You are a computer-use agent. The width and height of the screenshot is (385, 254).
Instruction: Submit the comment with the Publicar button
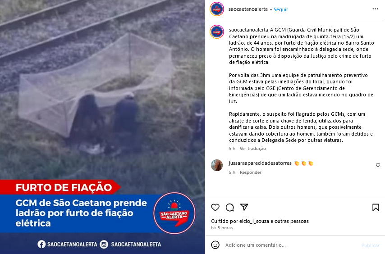(370, 245)
